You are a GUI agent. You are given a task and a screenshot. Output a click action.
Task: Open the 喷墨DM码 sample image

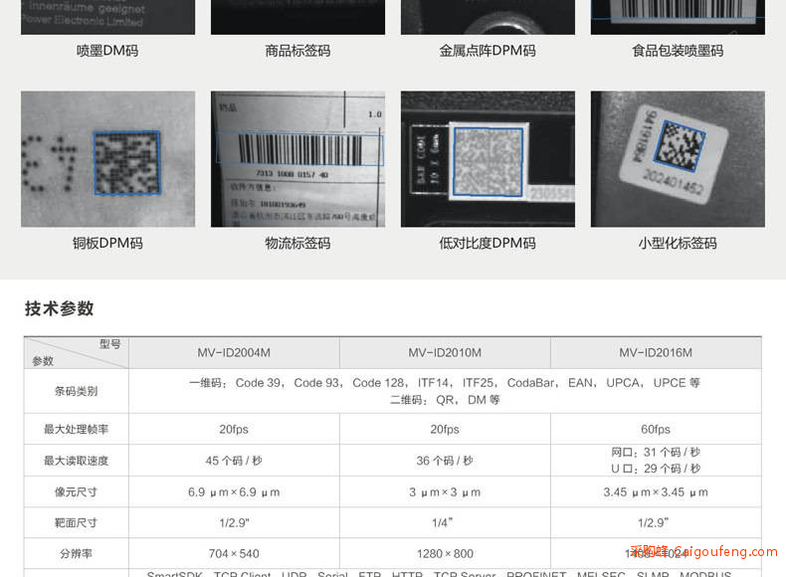click(x=107, y=17)
